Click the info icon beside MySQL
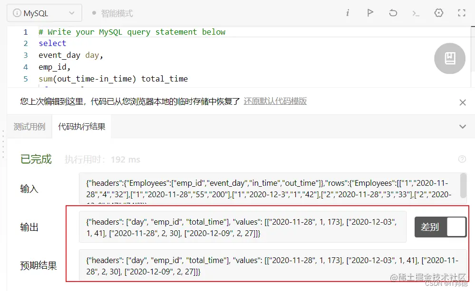 point(17,13)
